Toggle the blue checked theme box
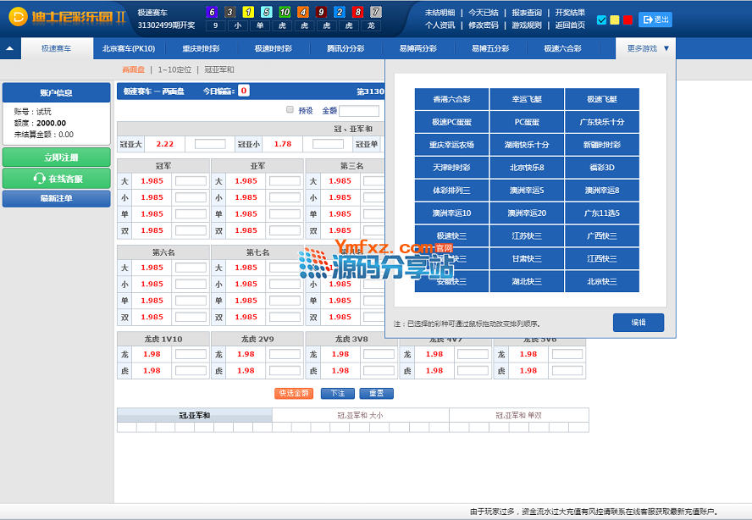The width and height of the screenshot is (752, 520). coord(602,20)
